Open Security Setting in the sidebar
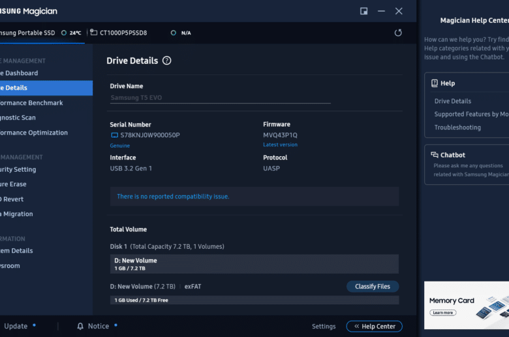Viewport: 509px width, 337px height. point(46,169)
